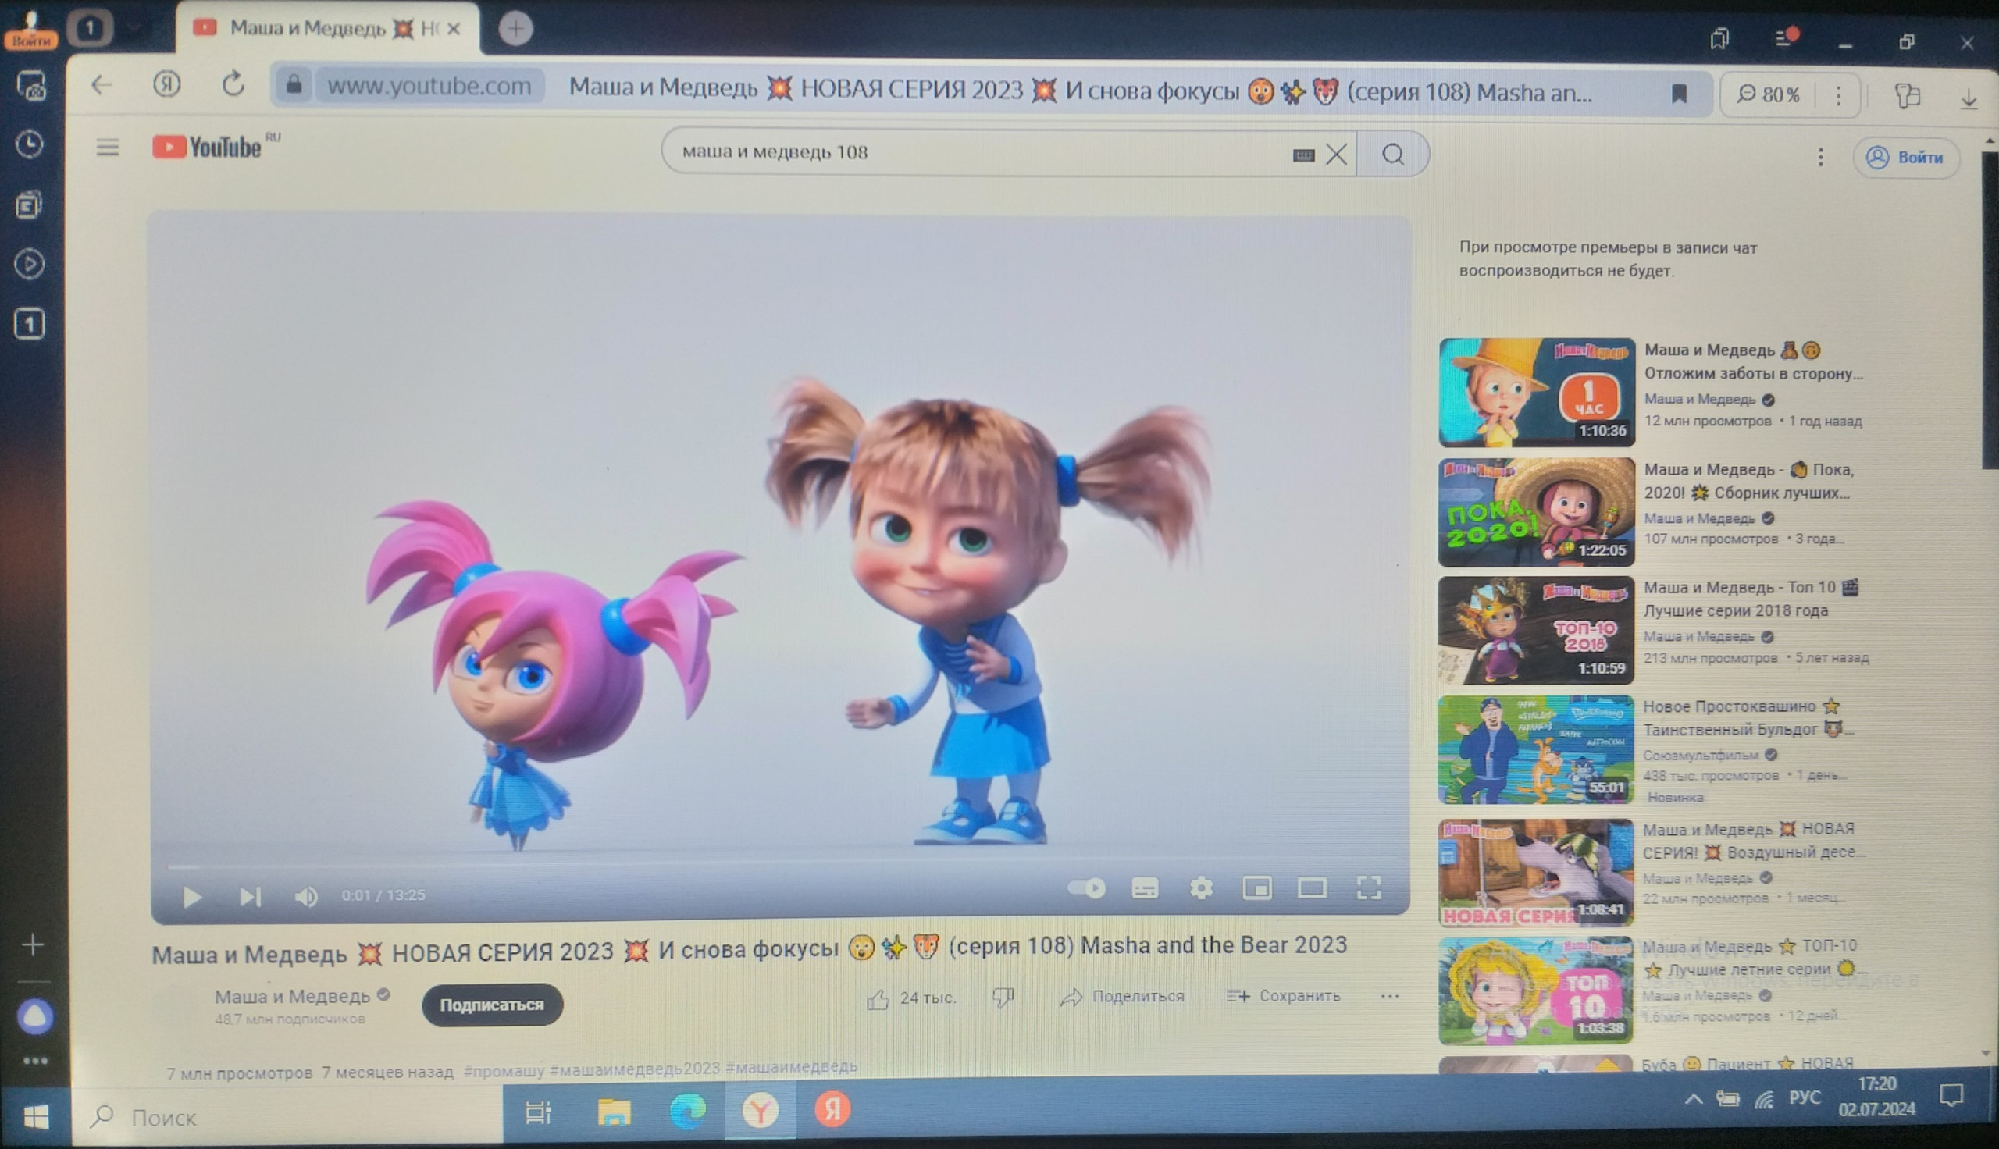
Task: Click Сохранить to save the video
Action: click(x=1284, y=997)
